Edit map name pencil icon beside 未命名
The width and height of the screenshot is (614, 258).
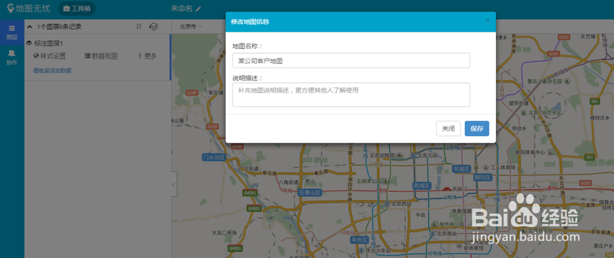198,9
